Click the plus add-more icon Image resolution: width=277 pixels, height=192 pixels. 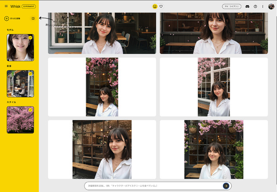(6, 18)
